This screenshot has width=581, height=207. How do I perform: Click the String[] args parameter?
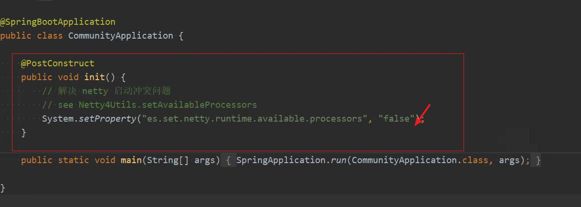[181, 160]
